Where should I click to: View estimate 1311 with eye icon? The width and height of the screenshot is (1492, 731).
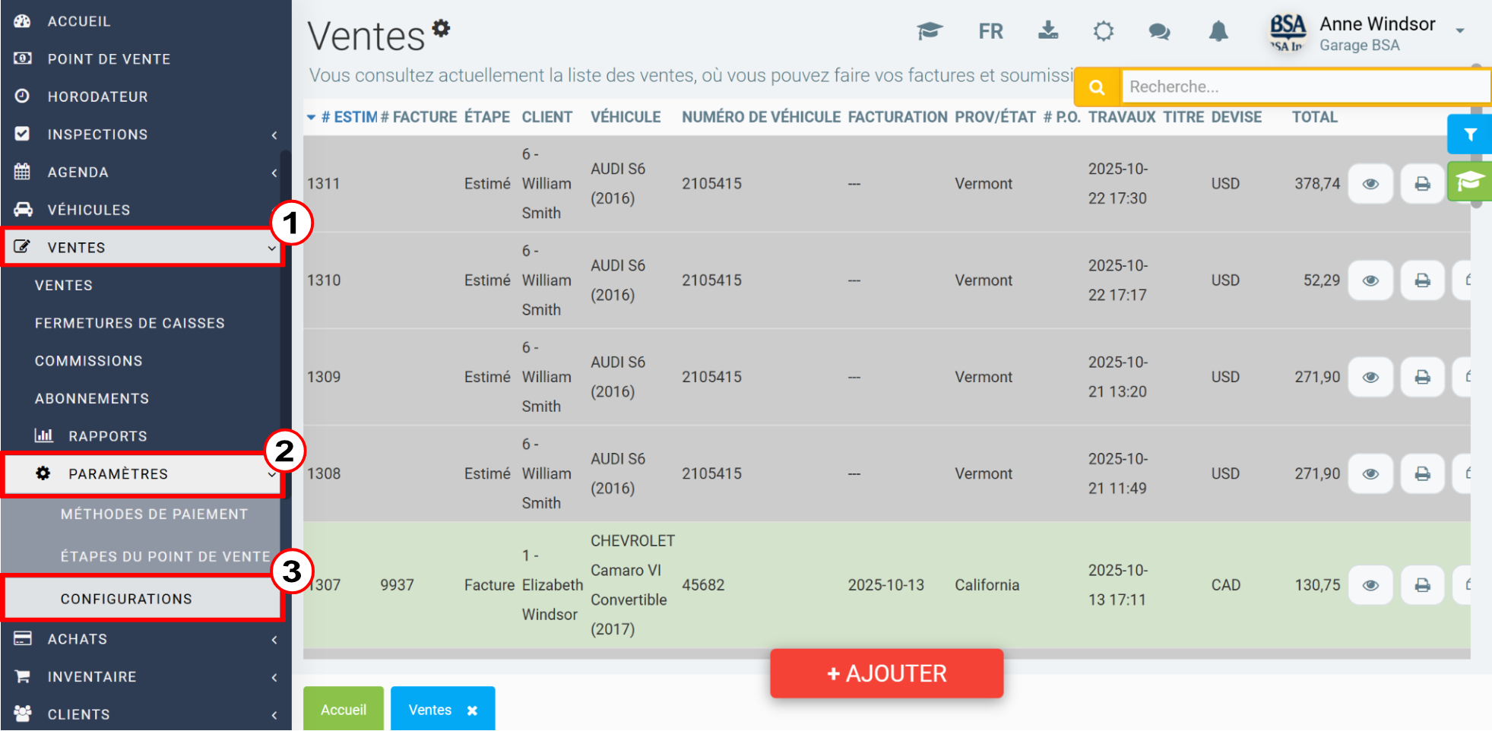point(1370,184)
